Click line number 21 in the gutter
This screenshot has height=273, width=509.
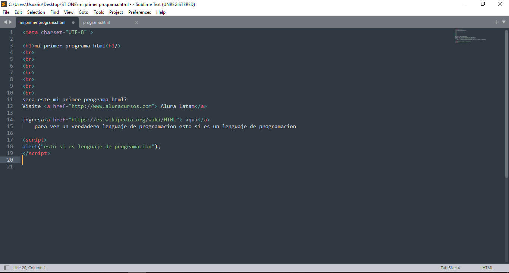click(x=10, y=167)
